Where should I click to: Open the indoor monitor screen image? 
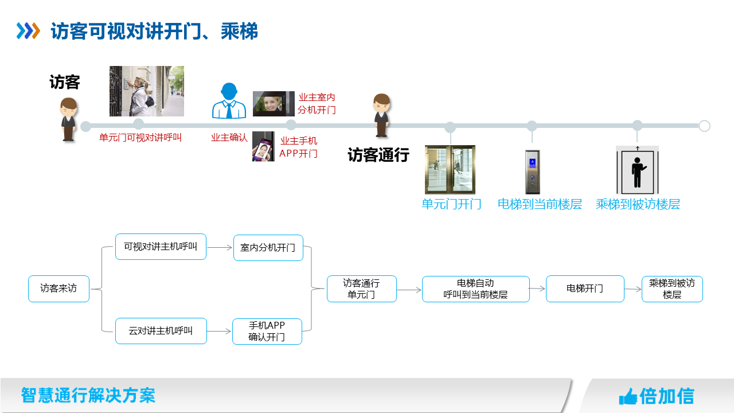[x=274, y=104]
